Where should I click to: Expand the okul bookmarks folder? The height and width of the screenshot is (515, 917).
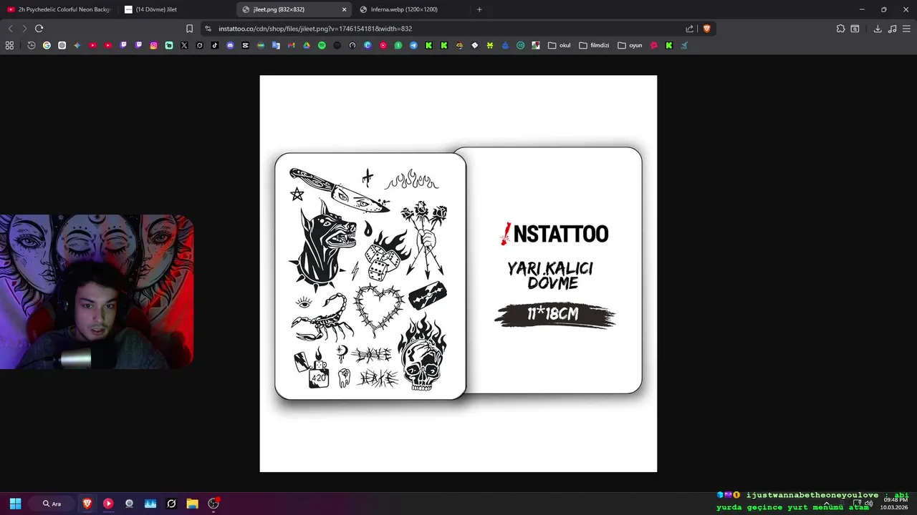coord(560,45)
